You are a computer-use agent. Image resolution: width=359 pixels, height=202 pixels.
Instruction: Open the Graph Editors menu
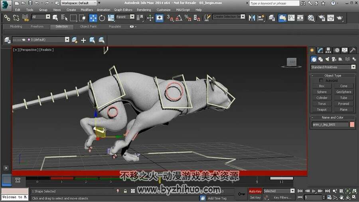coord(123,10)
